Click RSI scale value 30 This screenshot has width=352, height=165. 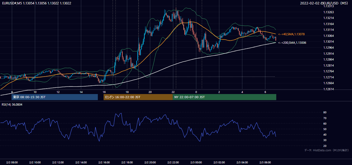[x=325, y=140]
